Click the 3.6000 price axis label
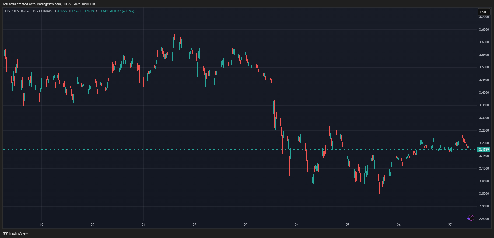Image resolution: width=494 pixels, height=238 pixels. pos(484,42)
